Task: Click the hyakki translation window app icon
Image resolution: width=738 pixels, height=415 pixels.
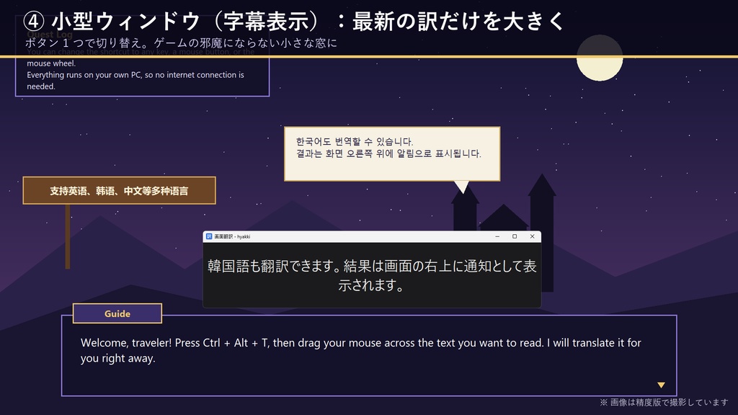Action: pos(209,236)
